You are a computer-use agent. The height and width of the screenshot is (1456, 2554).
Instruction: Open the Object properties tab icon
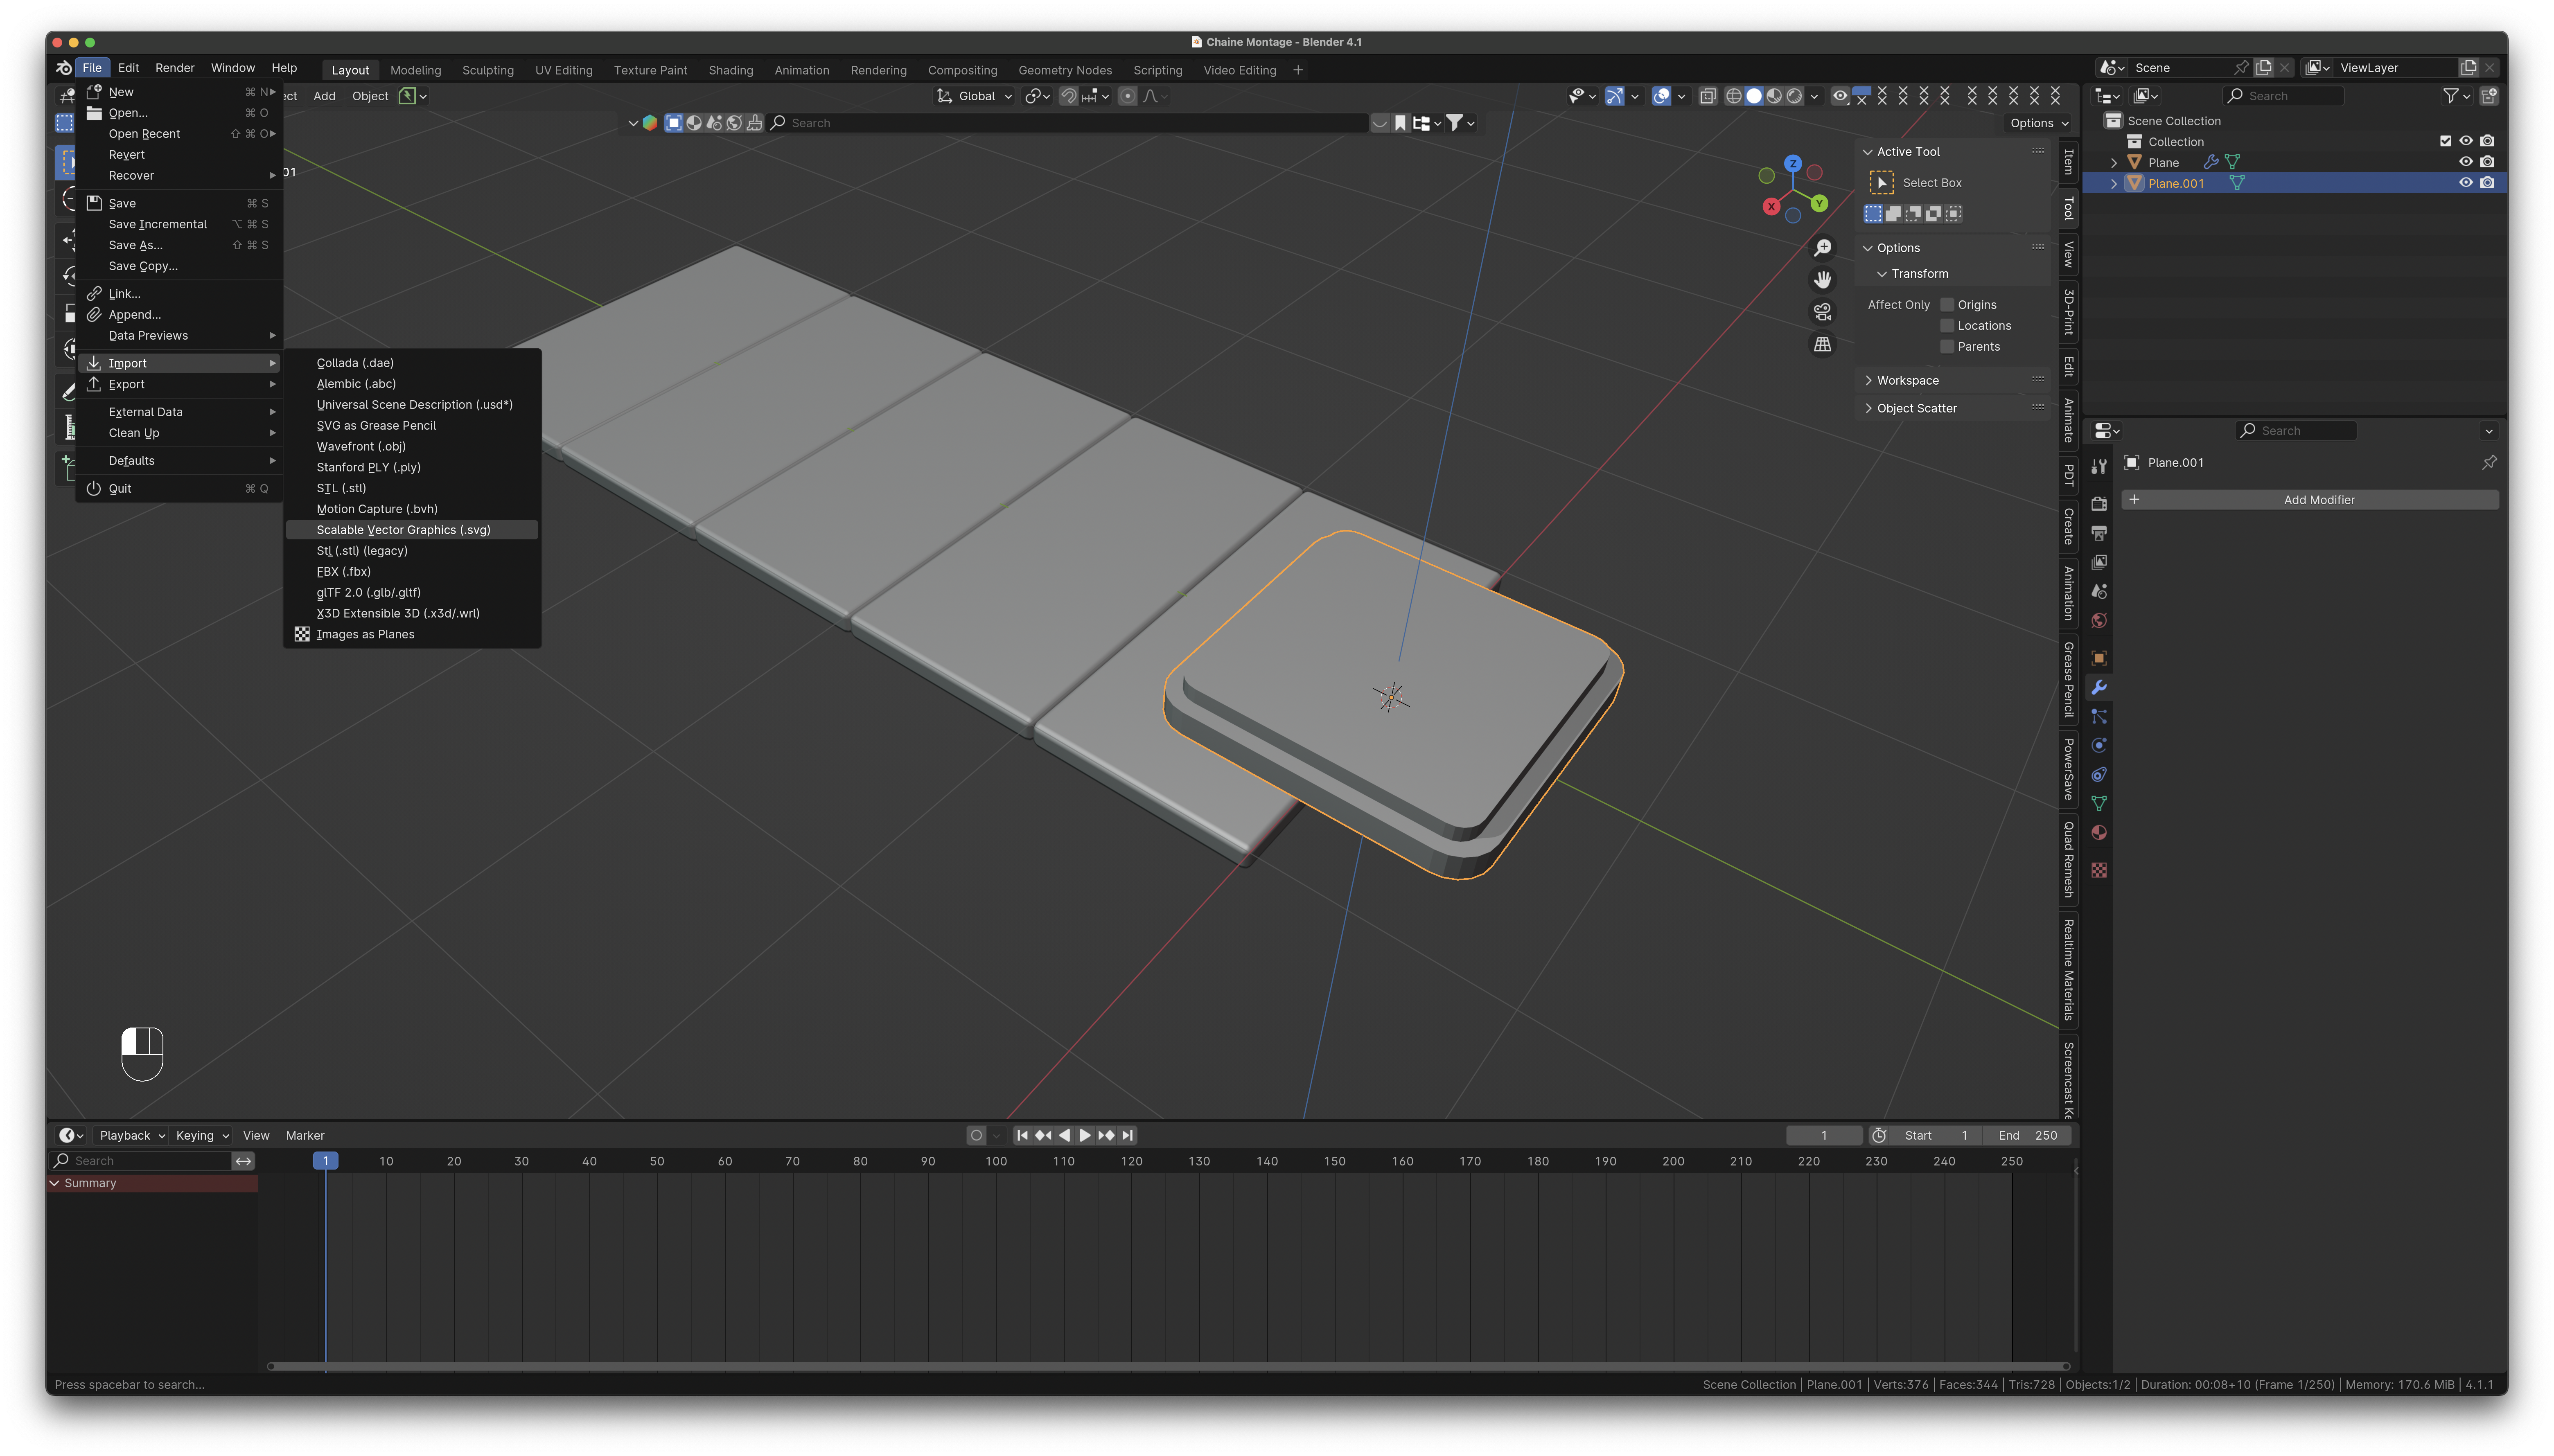coord(2099,658)
